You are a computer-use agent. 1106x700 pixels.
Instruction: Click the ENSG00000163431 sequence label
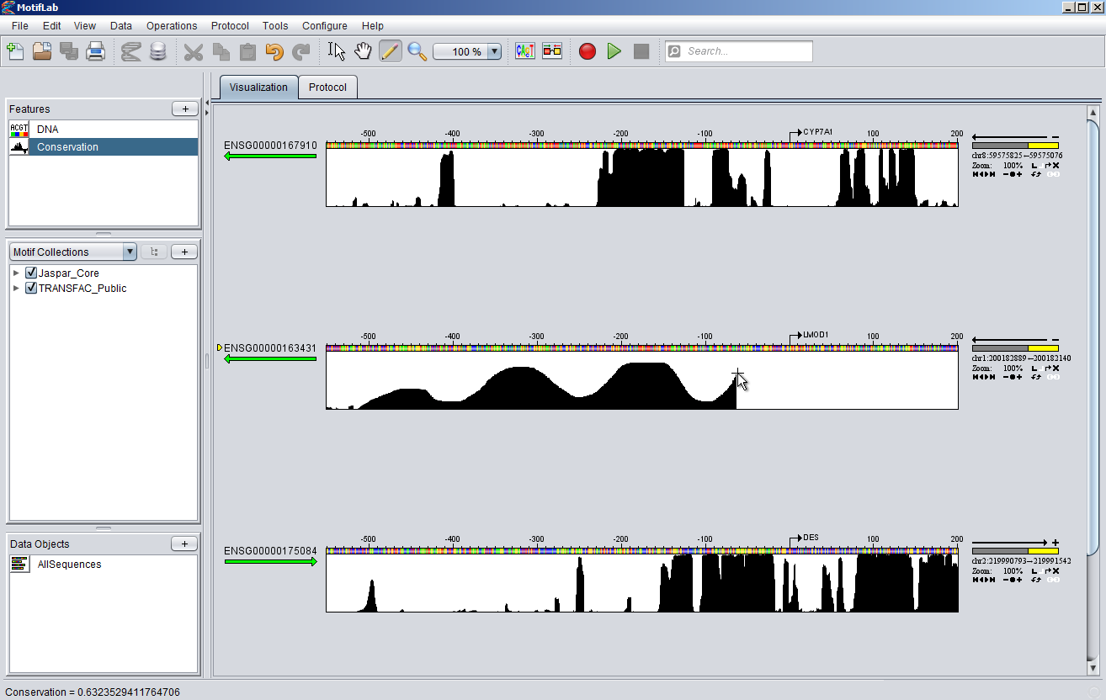[x=270, y=348]
